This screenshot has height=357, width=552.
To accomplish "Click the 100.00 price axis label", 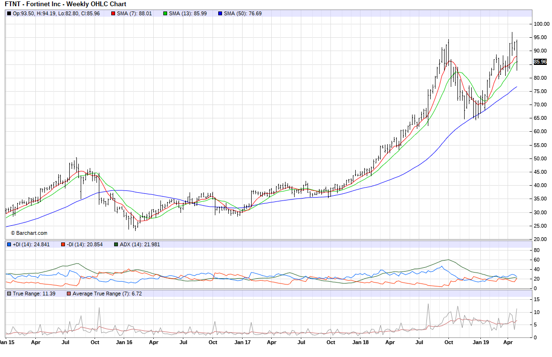I will click(x=541, y=24).
